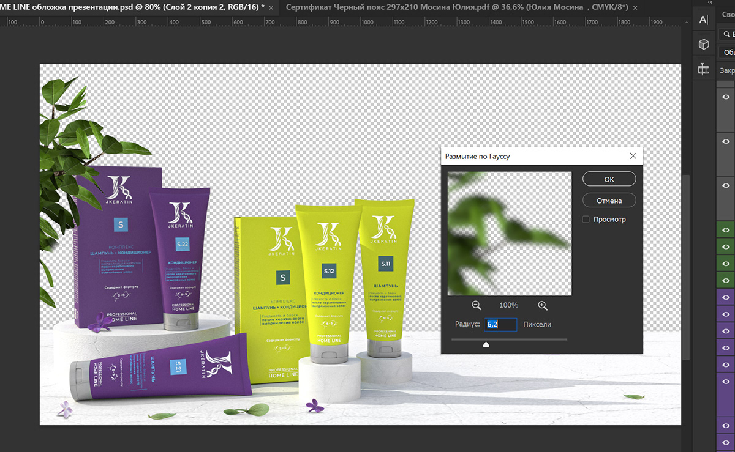
Task: Enable the Просмотр preview checkbox
Action: [x=586, y=219]
